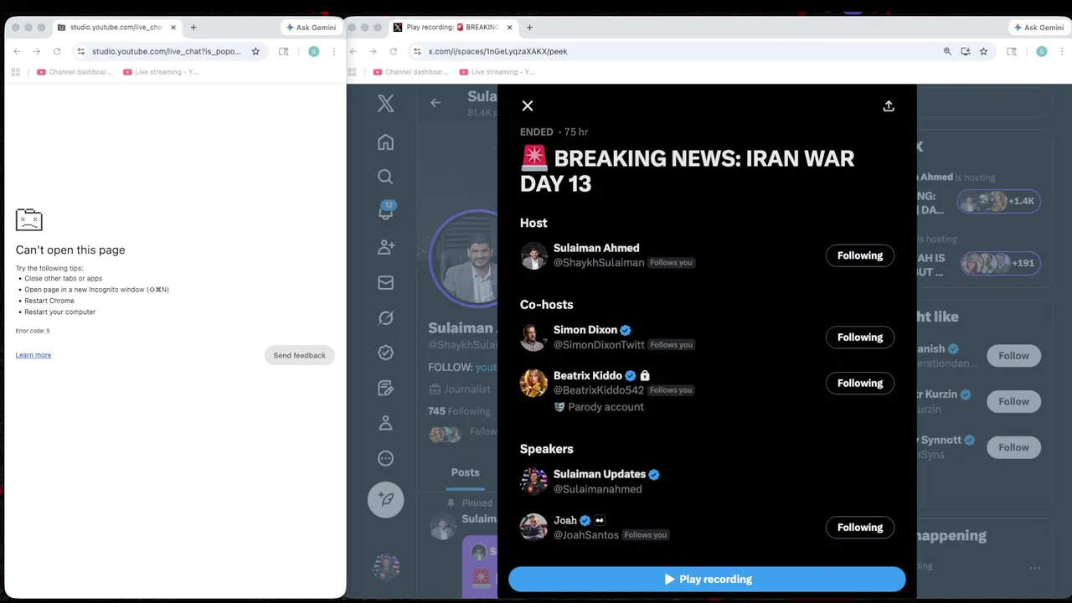Open the More circle icon in sidebar
The width and height of the screenshot is (1072, 603).
pyautogui.click(x=385, y=458)
